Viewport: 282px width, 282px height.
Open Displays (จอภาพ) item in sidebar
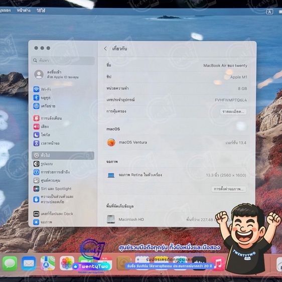(x=43, y=222)
